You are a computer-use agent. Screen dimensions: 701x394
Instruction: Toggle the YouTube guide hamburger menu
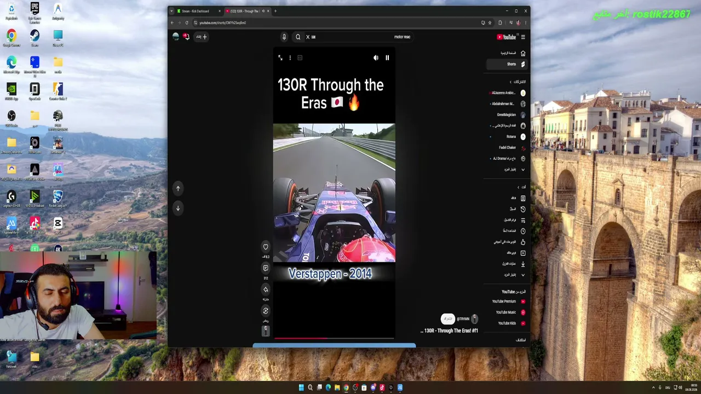point(523,37)
